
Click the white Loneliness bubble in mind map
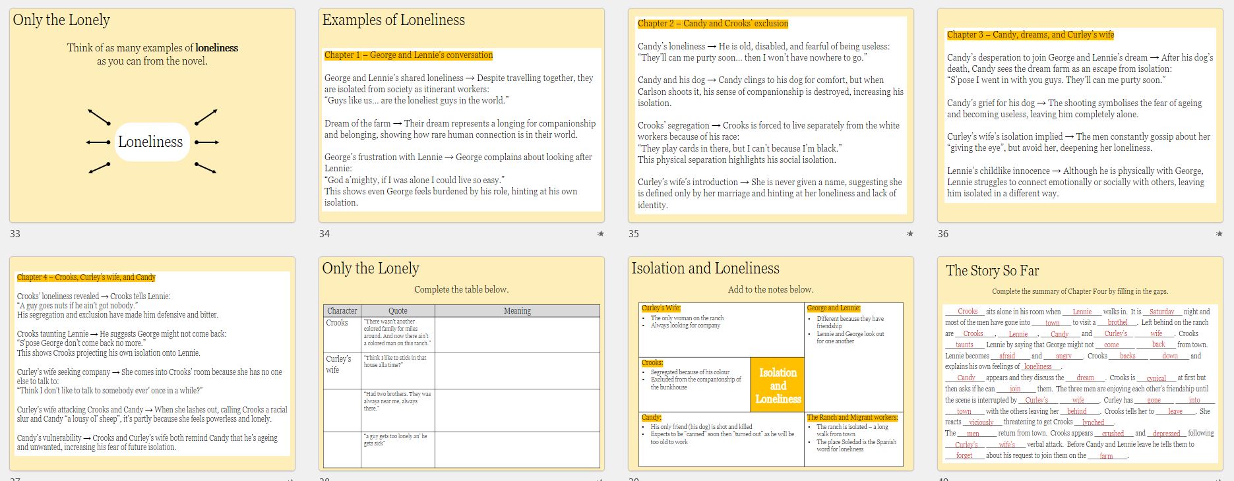point(151,142)
